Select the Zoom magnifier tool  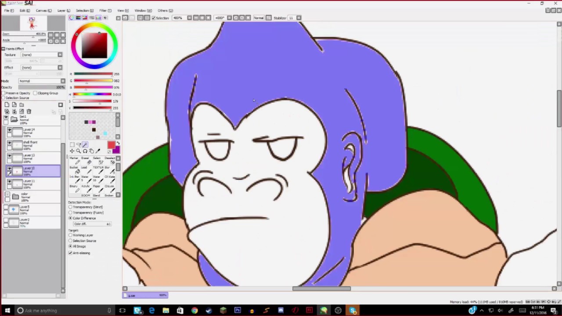click(x=79, y=151)
